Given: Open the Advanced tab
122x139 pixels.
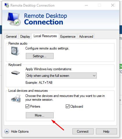Looking at the screenshot, I should pyautogui.click(x=86, y=37).
